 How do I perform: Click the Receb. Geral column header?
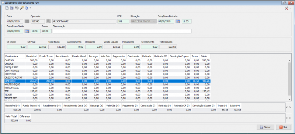tap(79, 56)
